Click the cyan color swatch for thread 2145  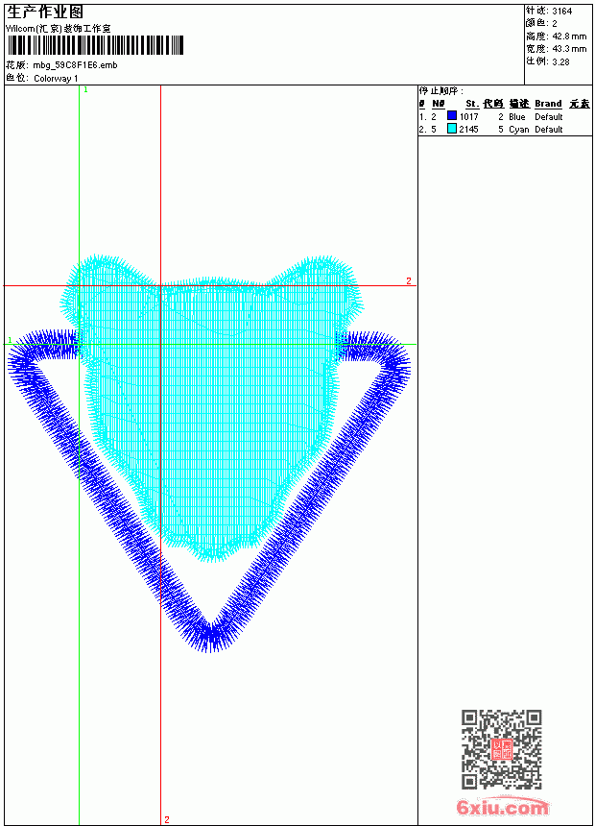[452, 129]
